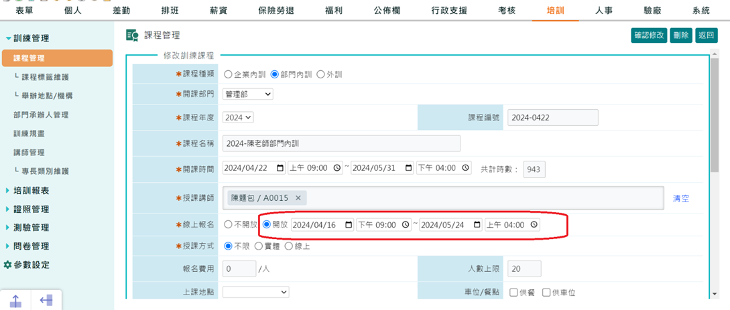This screenshot has width=730, height=310.
Task: Open the 福利 top menu
Action: [334, 10]
